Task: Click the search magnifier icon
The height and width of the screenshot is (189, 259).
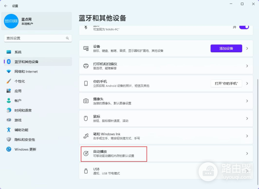Action: tap(67, 38)
